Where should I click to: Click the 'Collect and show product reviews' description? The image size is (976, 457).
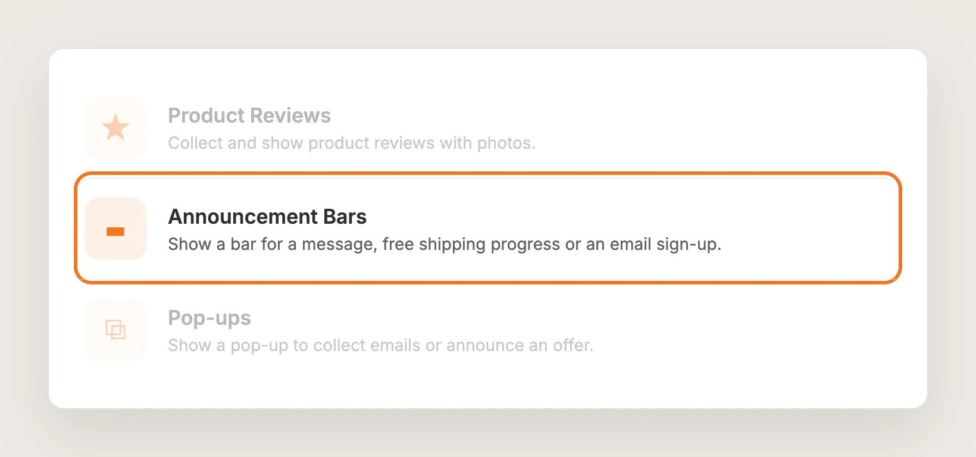point(352,143)
